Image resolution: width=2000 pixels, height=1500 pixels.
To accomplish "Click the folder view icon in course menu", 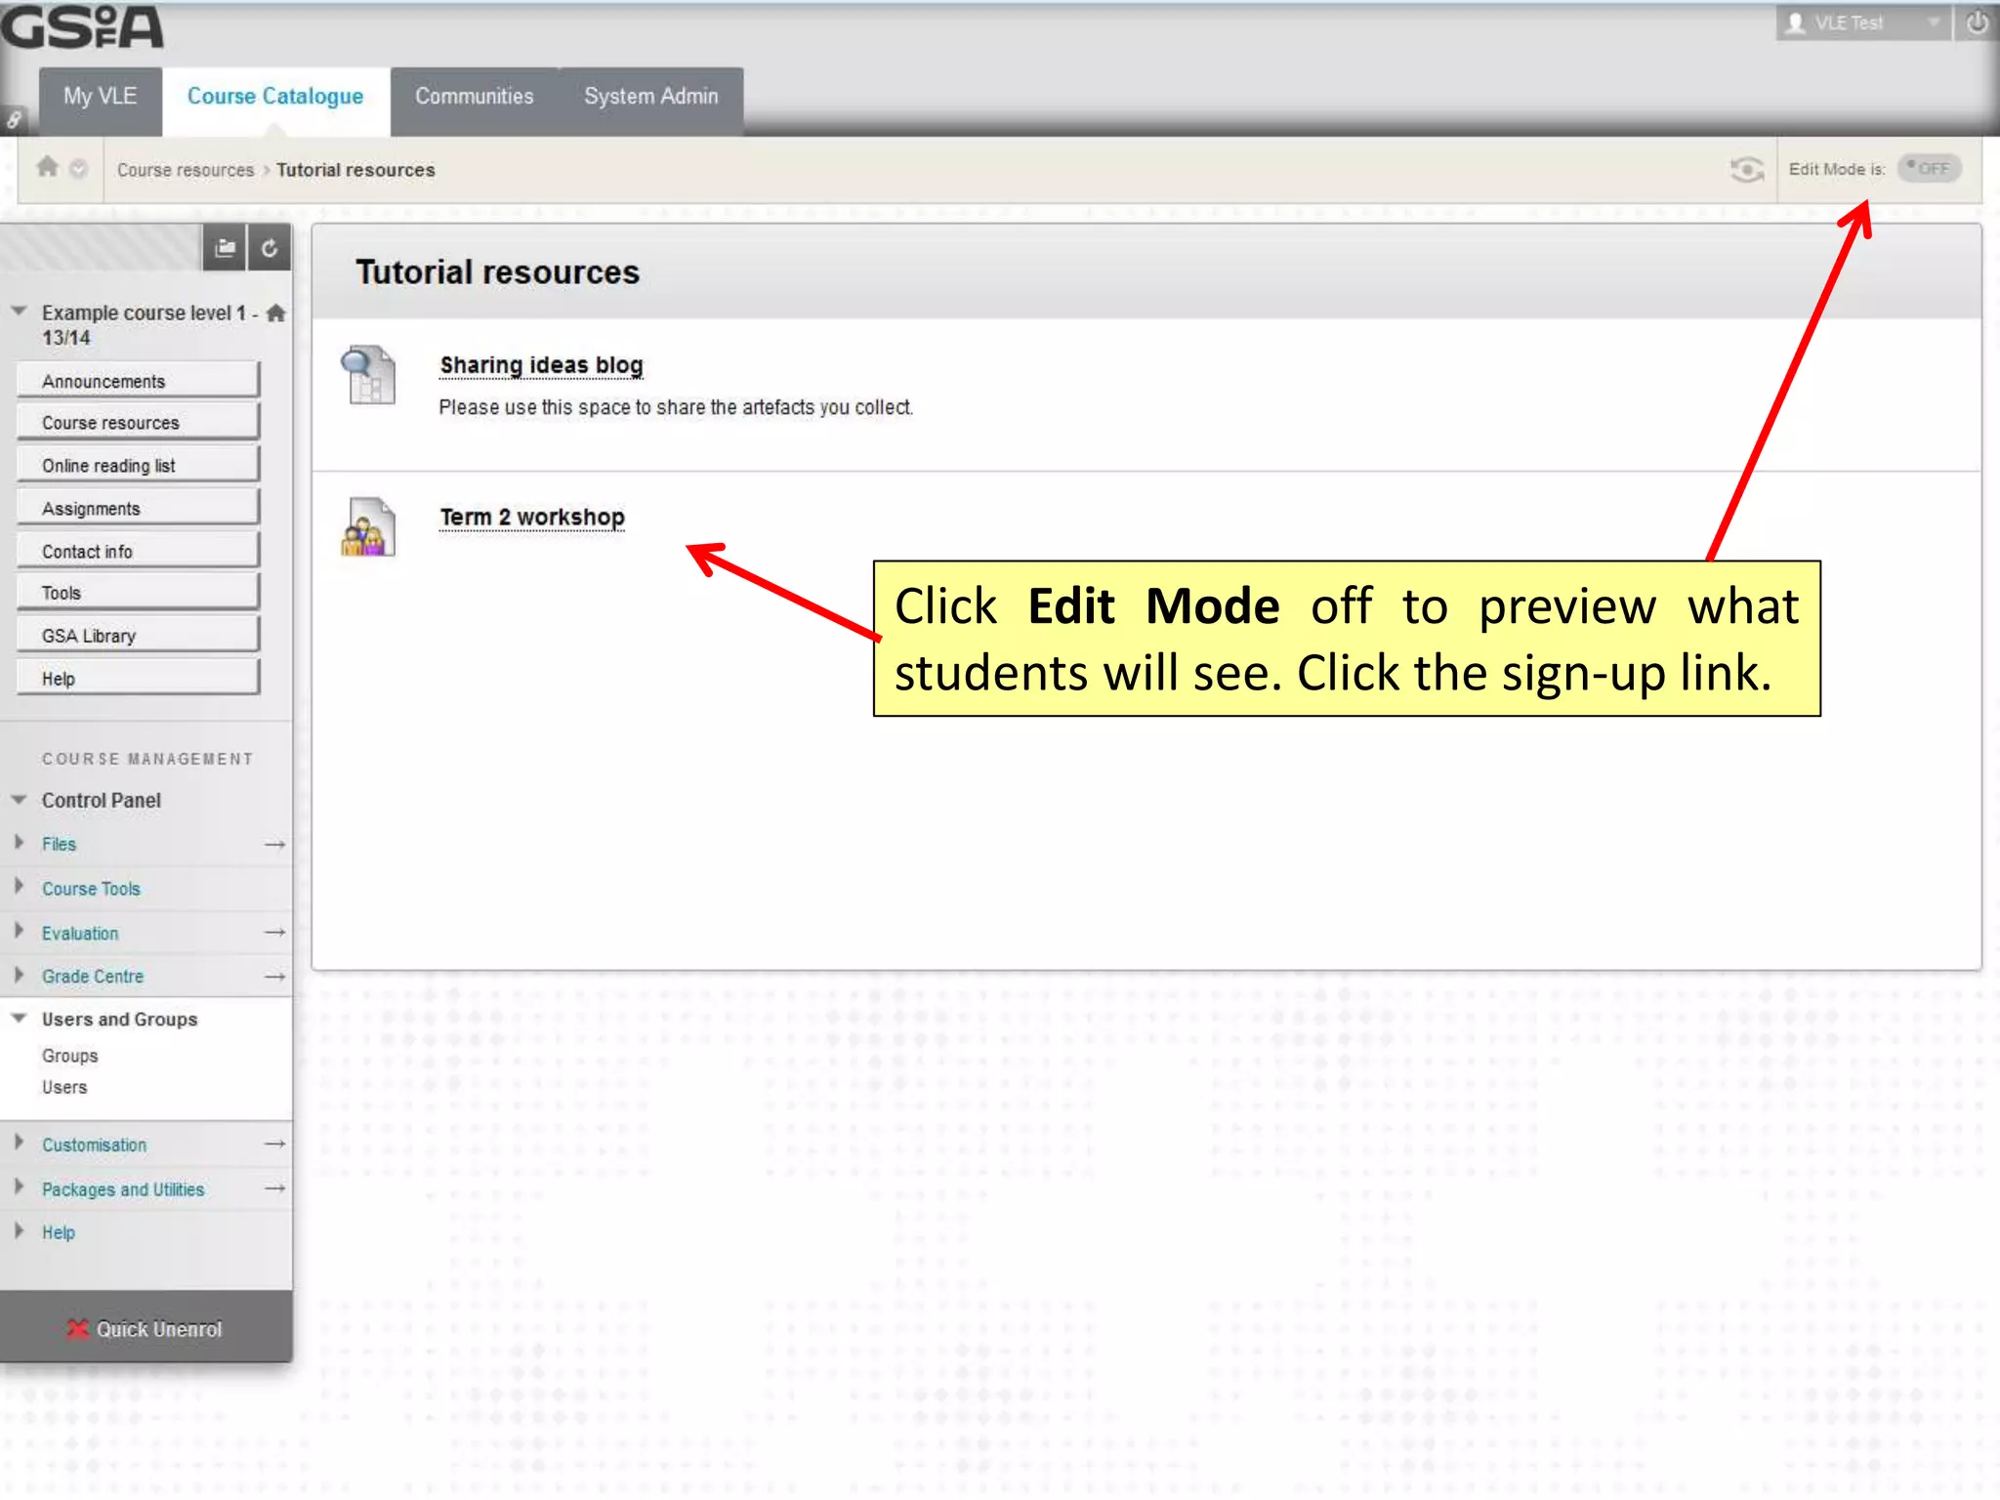I will click(x=225, y=248).
